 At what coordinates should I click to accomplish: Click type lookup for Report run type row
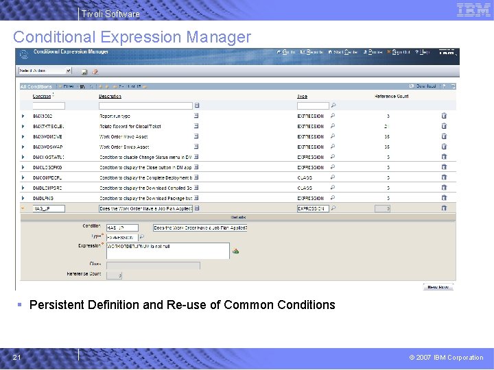pyautogui.click(x=333, y=116)
